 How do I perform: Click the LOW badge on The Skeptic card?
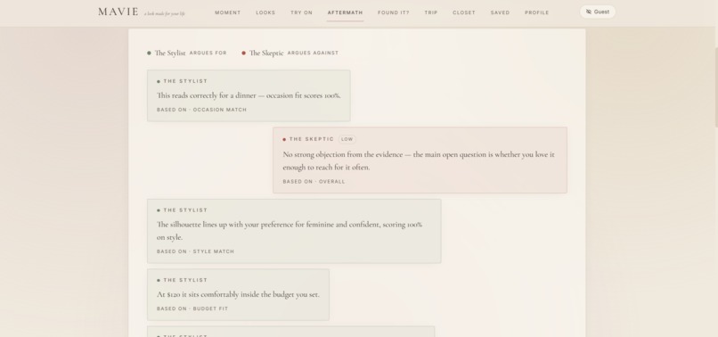tap(347, 139)
